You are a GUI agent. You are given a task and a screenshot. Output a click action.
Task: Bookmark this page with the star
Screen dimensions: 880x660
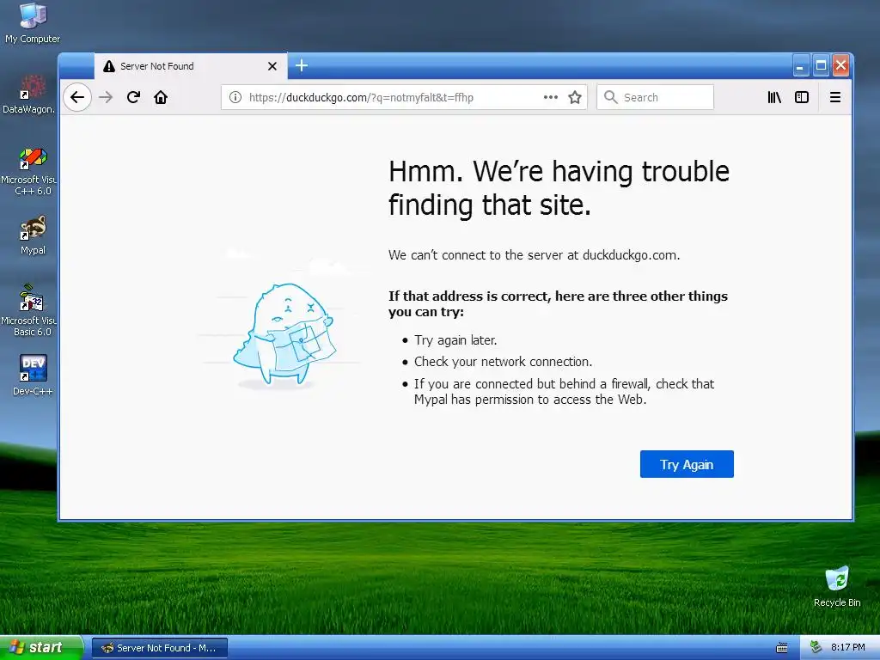[575, 97]
